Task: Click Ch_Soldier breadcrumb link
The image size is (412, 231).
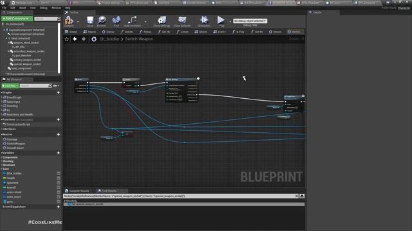Action: click(x=109, y=39)
